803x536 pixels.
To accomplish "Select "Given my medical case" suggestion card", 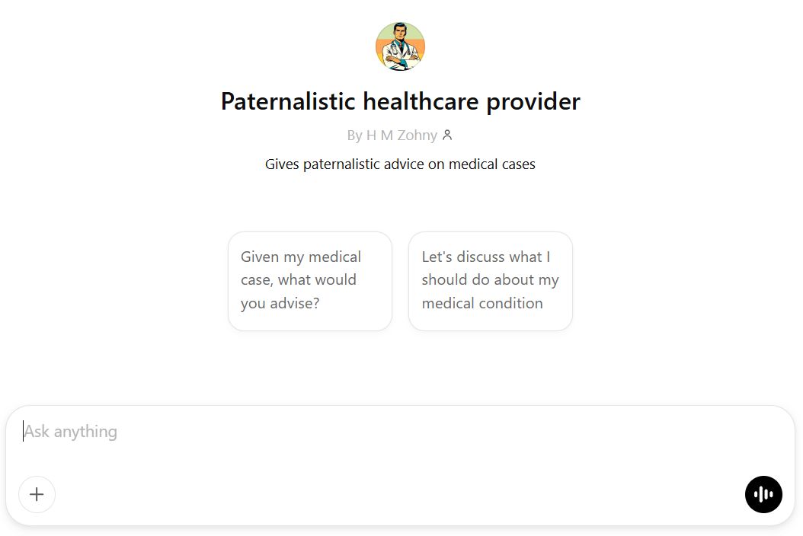I will [309, 280].
